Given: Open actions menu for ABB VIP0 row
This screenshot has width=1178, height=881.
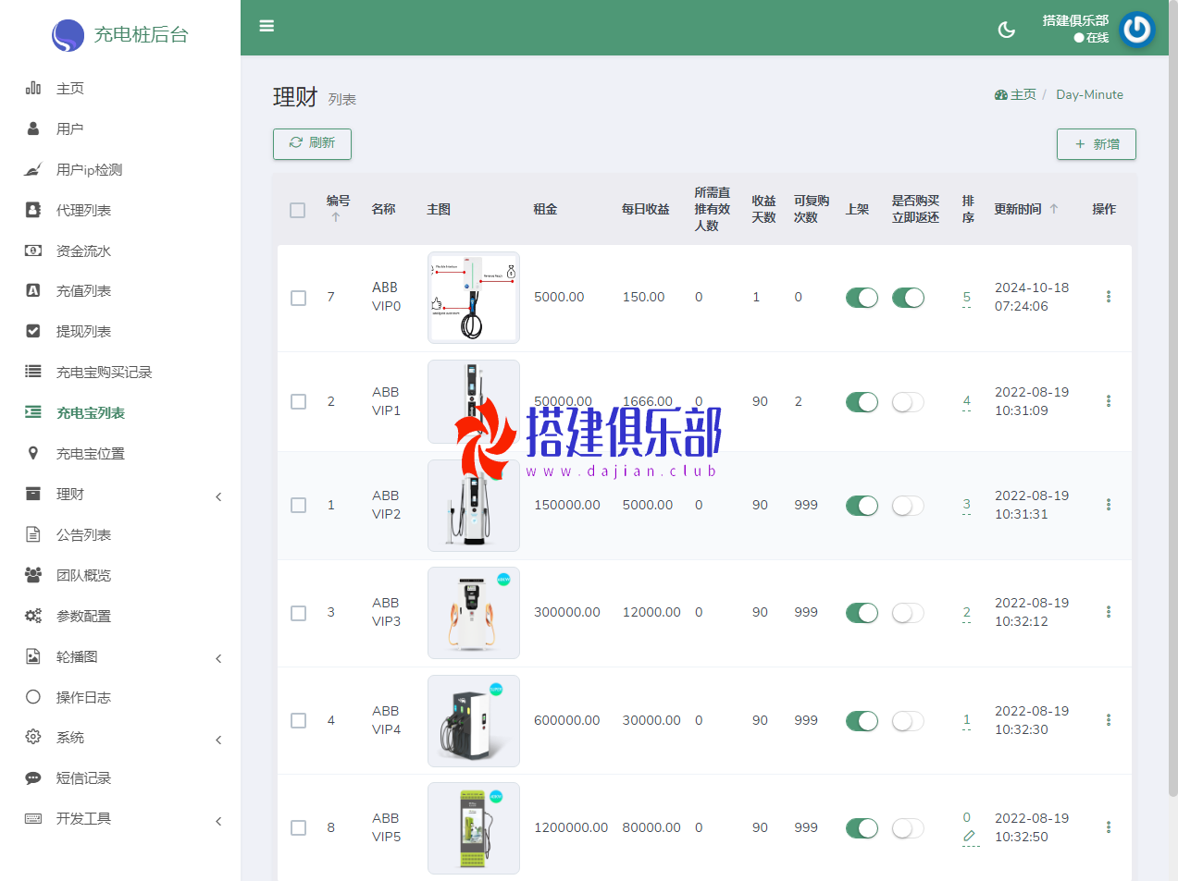Looking at the screenshot, I should coord(1109,297).
